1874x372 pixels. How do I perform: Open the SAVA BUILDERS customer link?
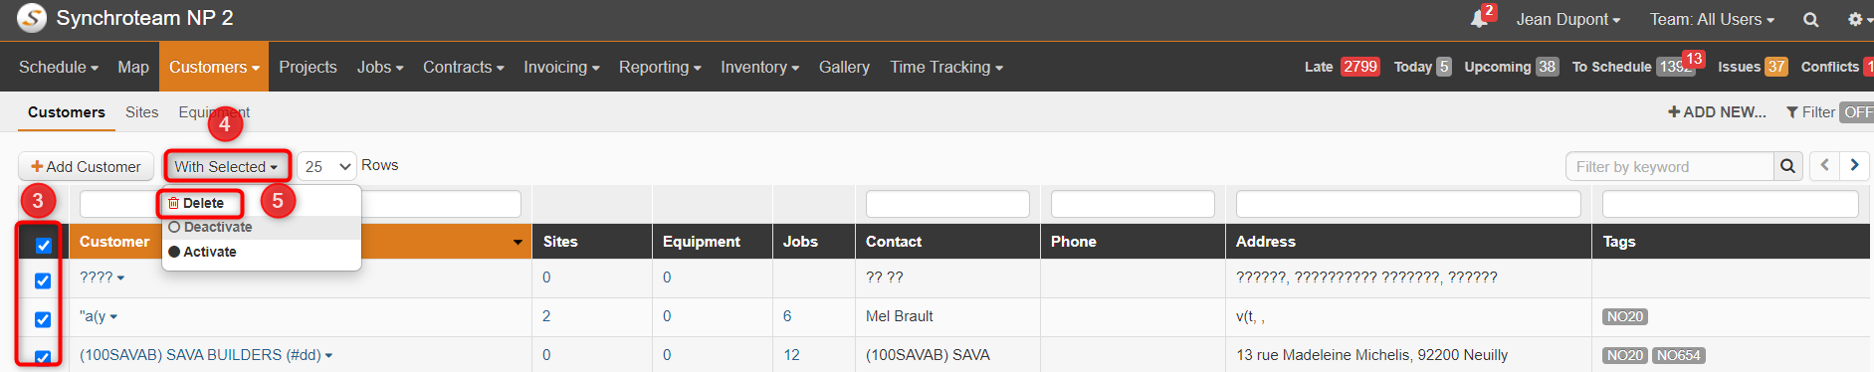tap(200, 355)
